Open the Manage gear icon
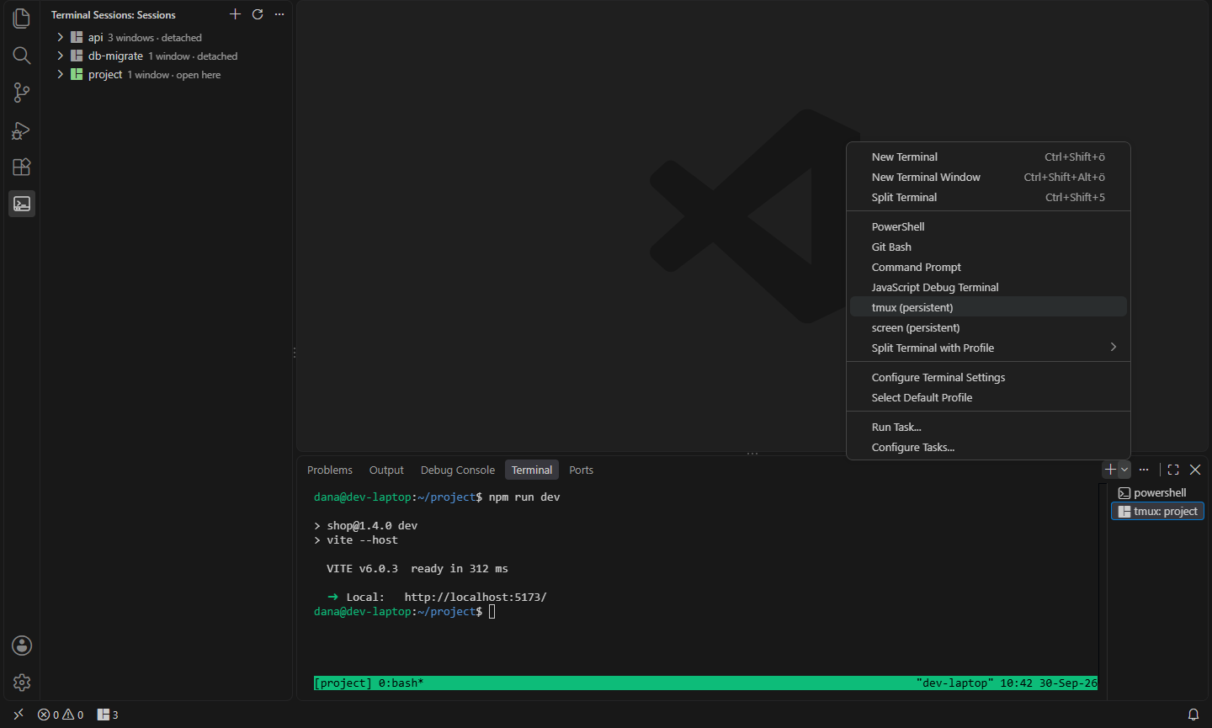The height and width of the screenshot is (728, 1212). 22,683
